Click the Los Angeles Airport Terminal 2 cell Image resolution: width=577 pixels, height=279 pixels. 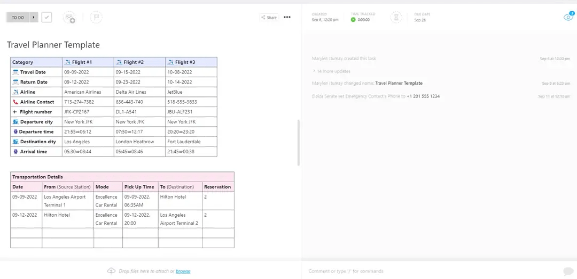[181, 219]
